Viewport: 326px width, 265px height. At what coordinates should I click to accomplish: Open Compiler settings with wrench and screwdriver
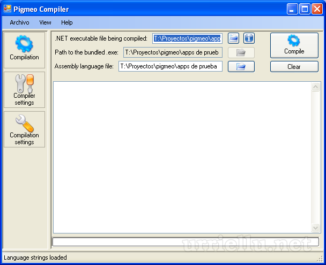(24, 90)
